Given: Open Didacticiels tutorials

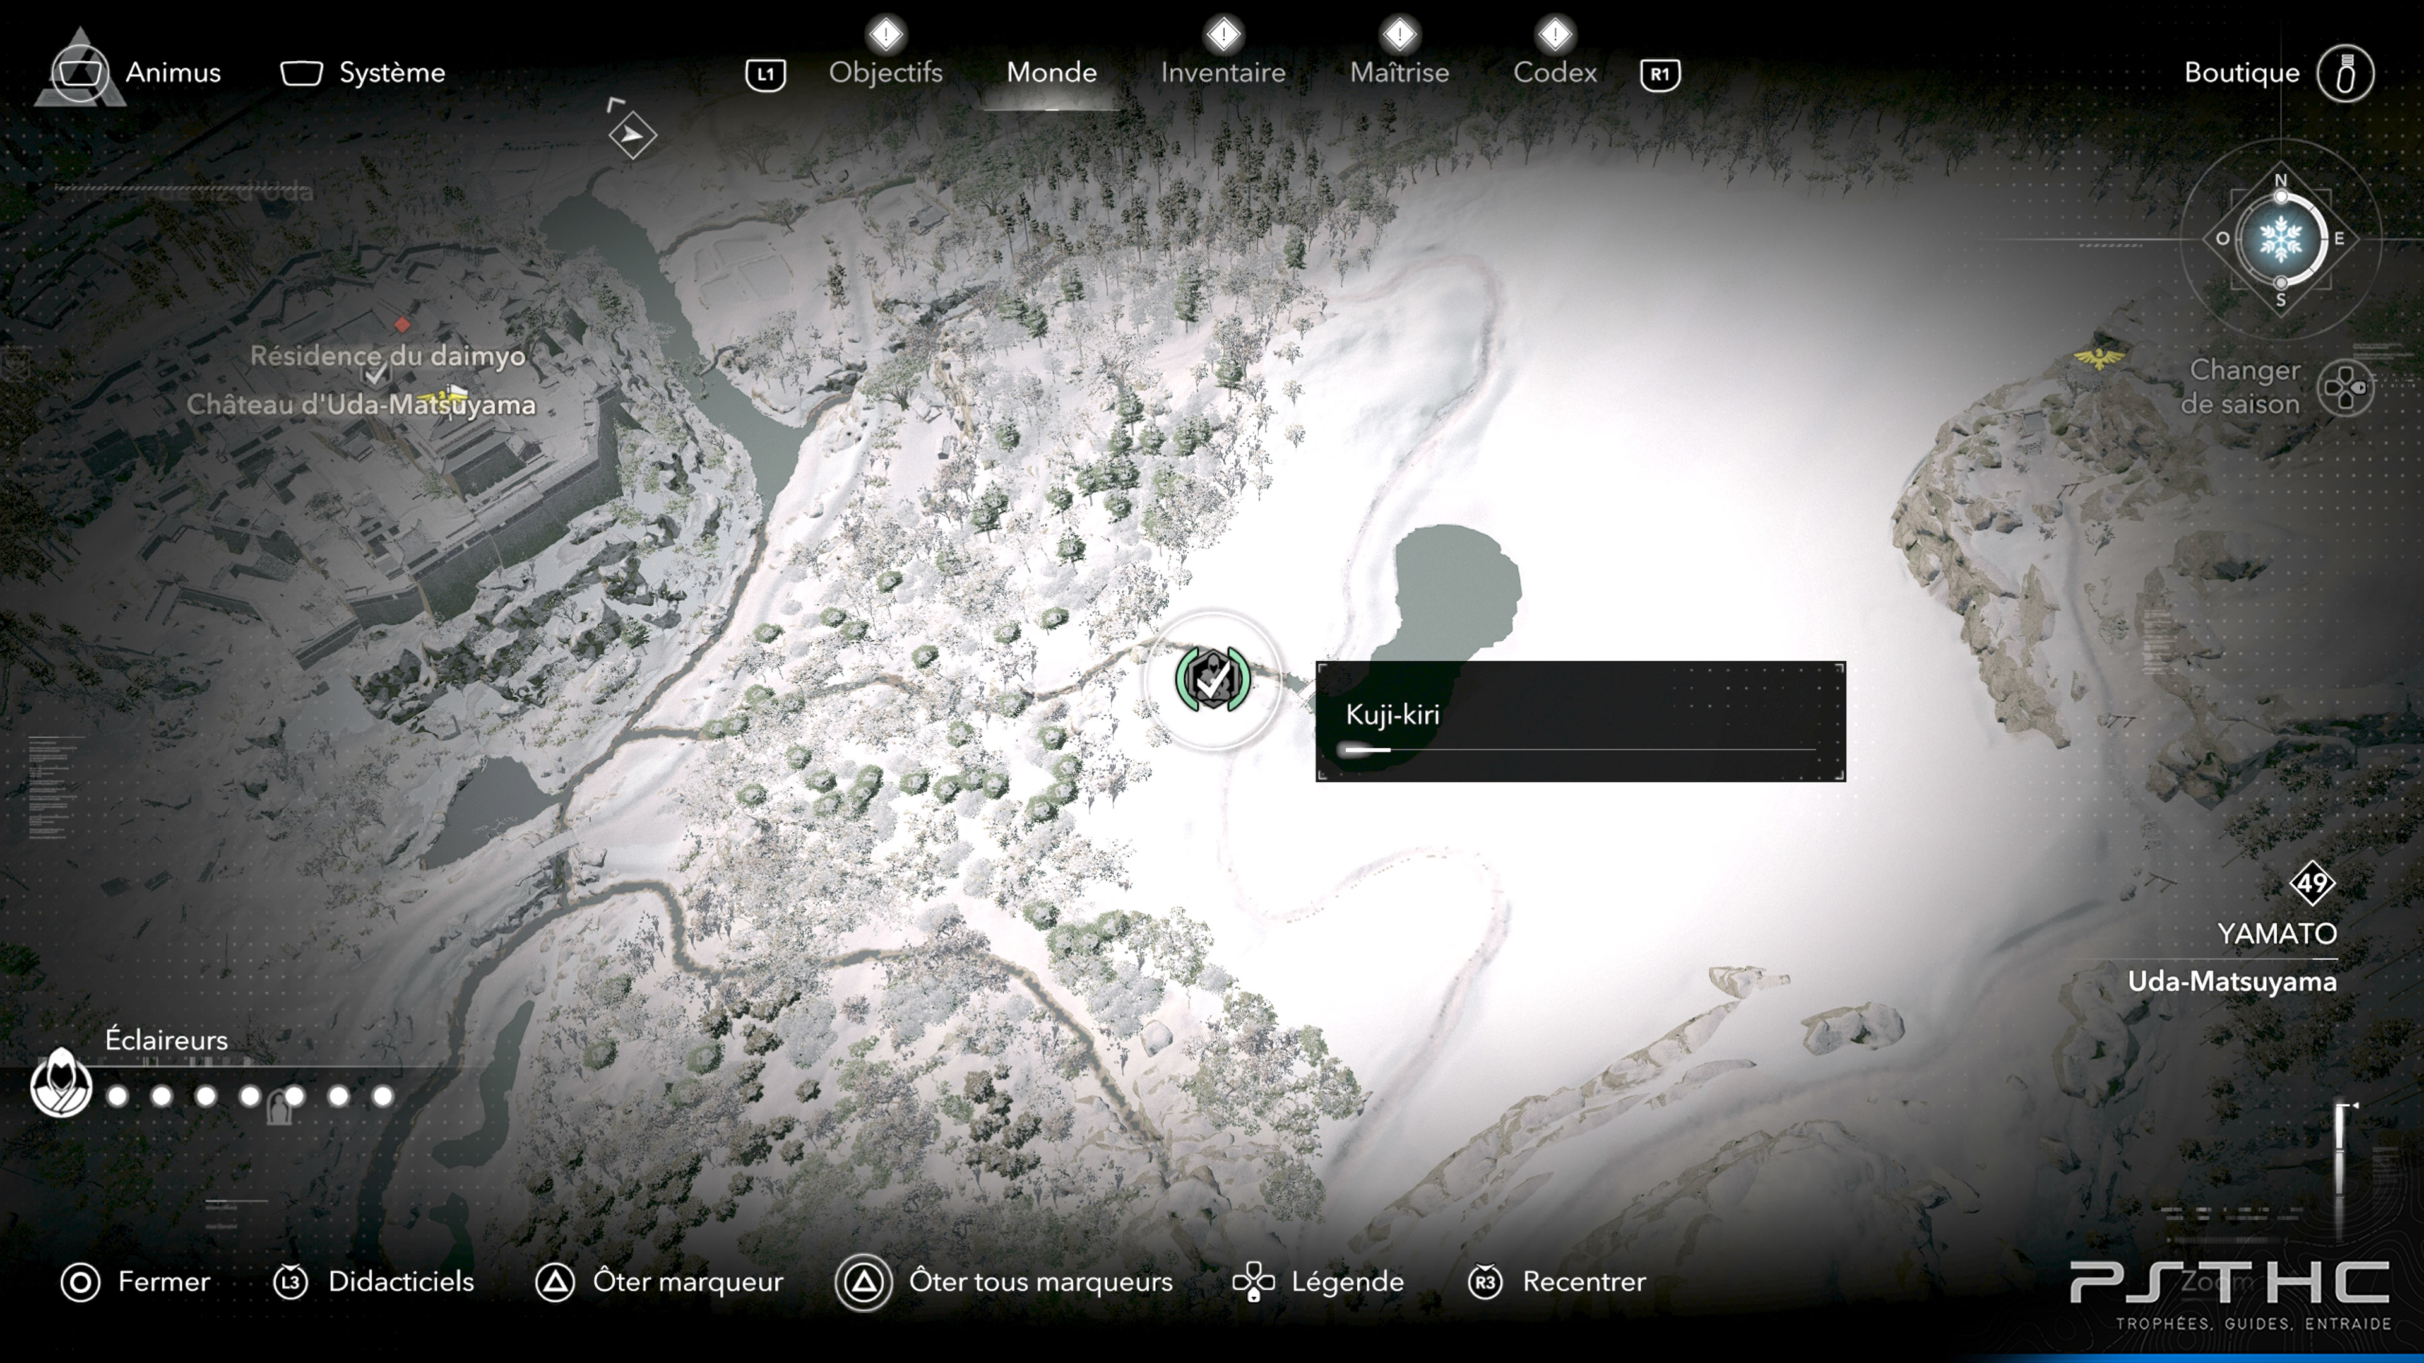Looking at the screenshot, I should click(x=401, y=1282).
